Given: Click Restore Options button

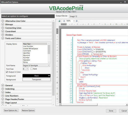Looking at the screenshot, I should click(28, 110).
